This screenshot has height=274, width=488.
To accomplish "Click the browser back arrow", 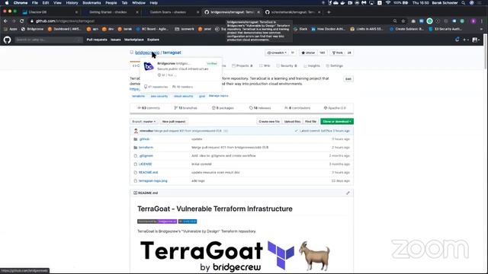I will click(5, 21).
